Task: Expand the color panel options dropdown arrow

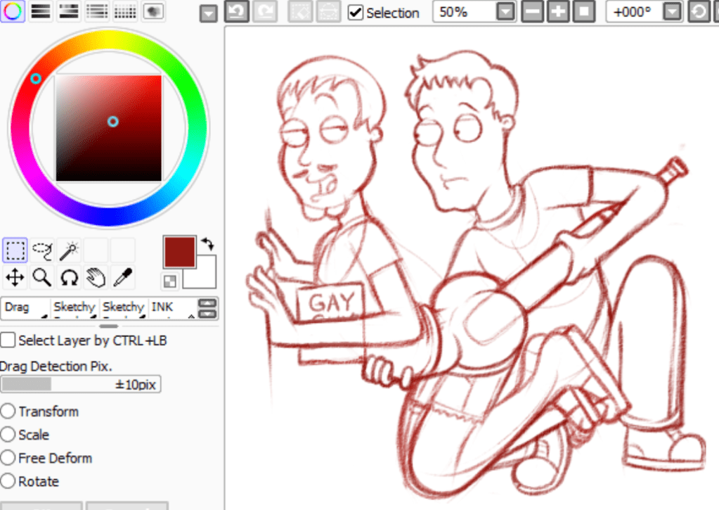Action: pos(208,13)
